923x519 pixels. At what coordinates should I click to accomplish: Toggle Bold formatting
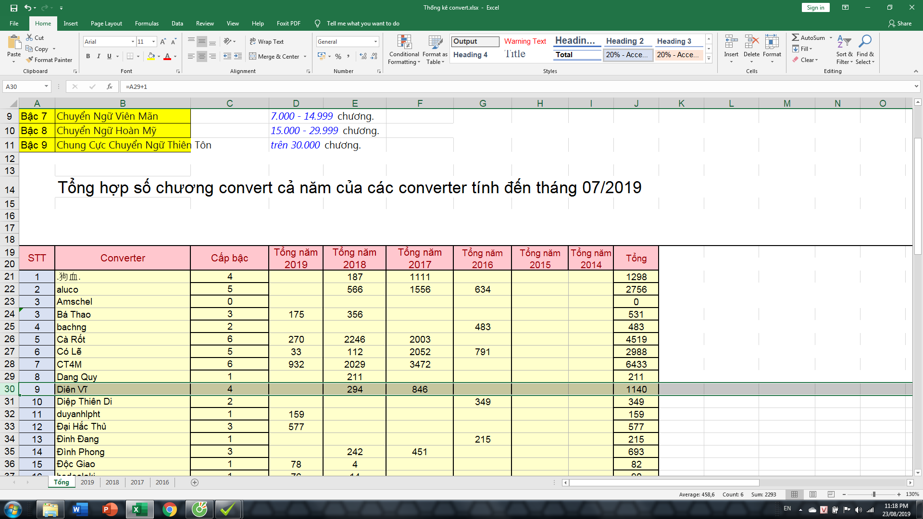(x=88, y=56)
